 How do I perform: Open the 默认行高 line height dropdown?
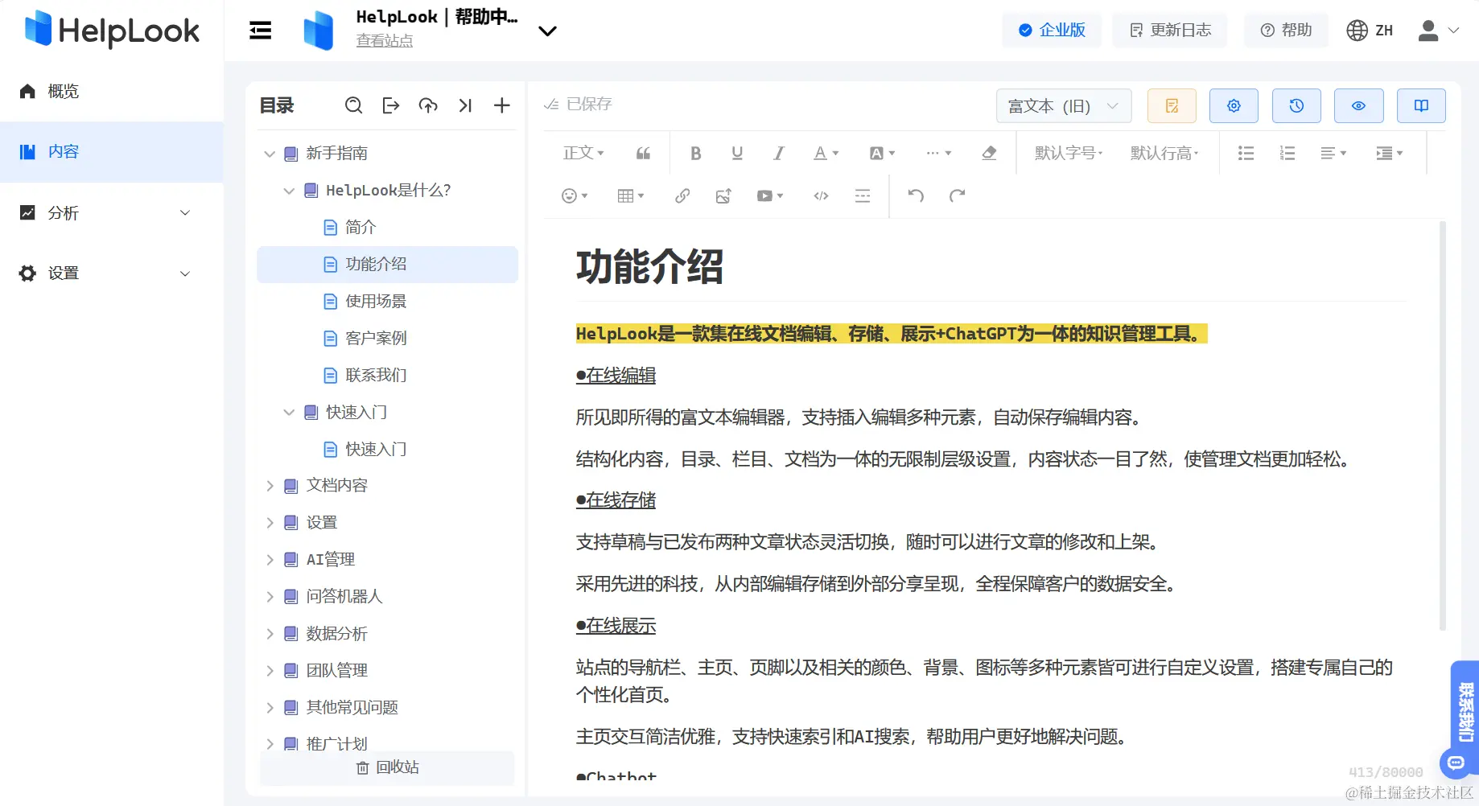[x=1164, y=153]
